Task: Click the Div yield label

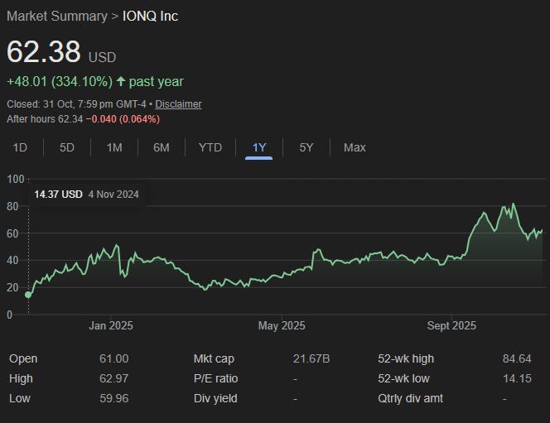Action: pos(215,398)
